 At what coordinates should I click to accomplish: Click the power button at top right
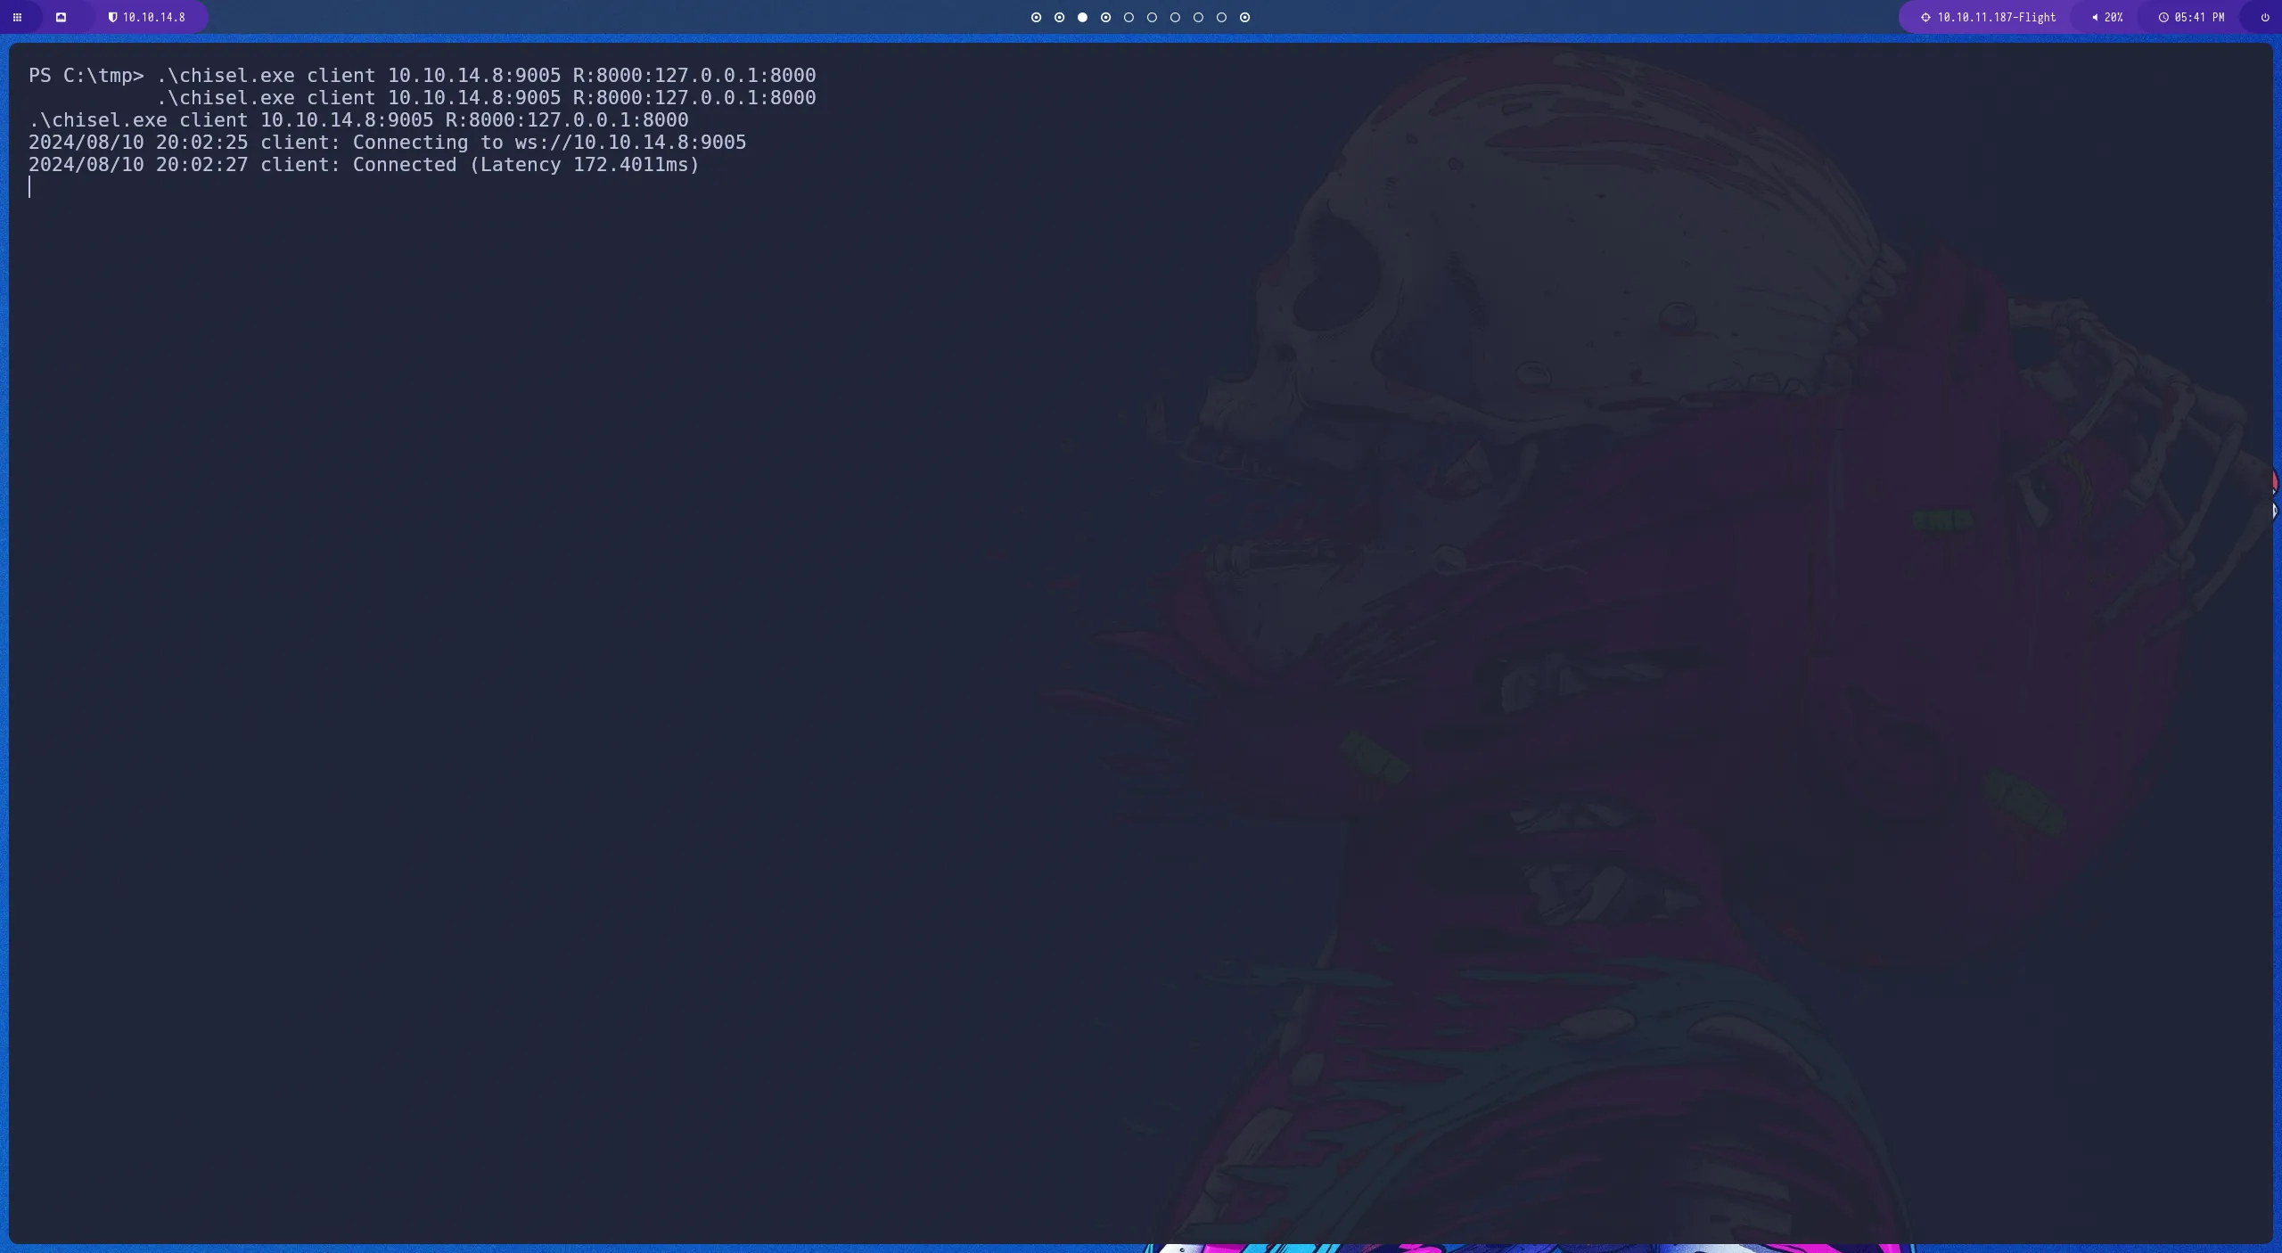pyautogui.click(x=2262, y=17)
